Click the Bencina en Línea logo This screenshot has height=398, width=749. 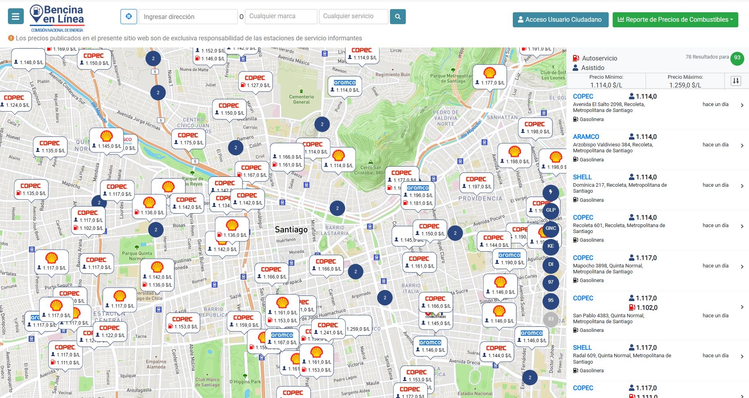[57, 19]
